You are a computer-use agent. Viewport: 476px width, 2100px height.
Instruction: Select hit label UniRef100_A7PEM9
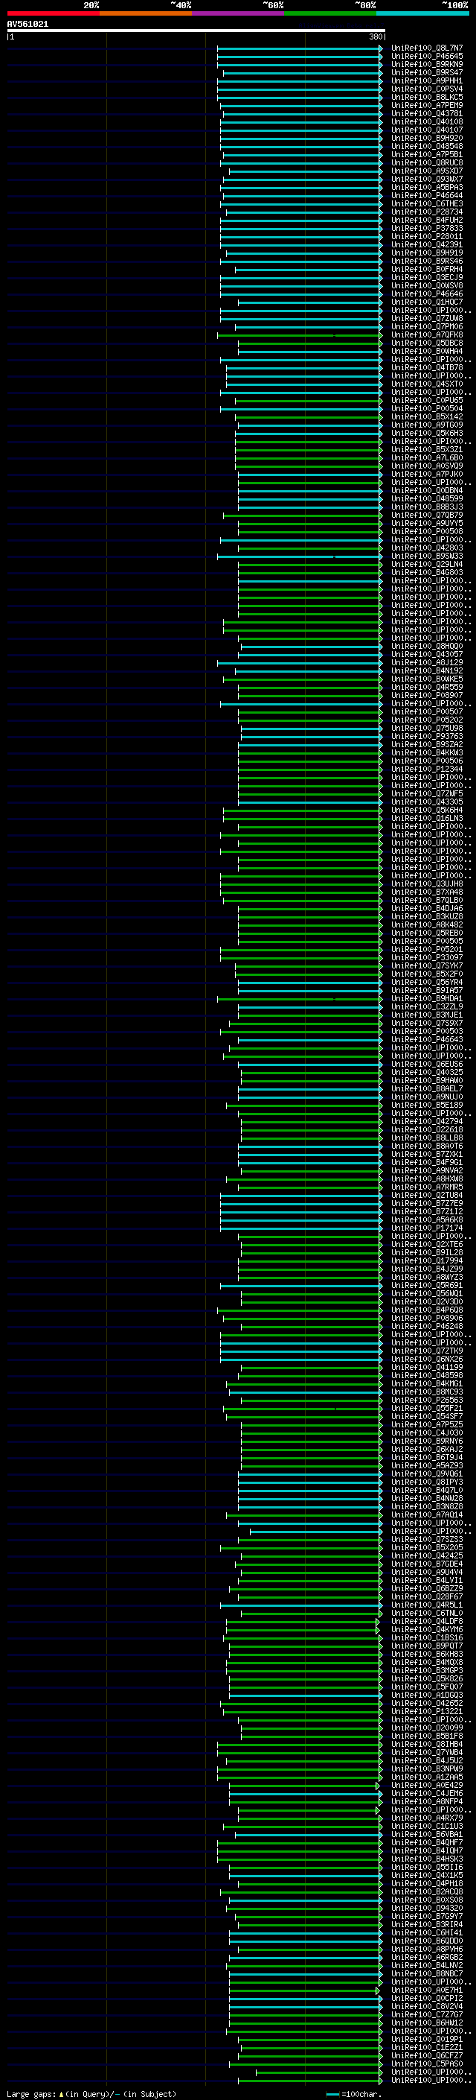click(x=427, y=105)
